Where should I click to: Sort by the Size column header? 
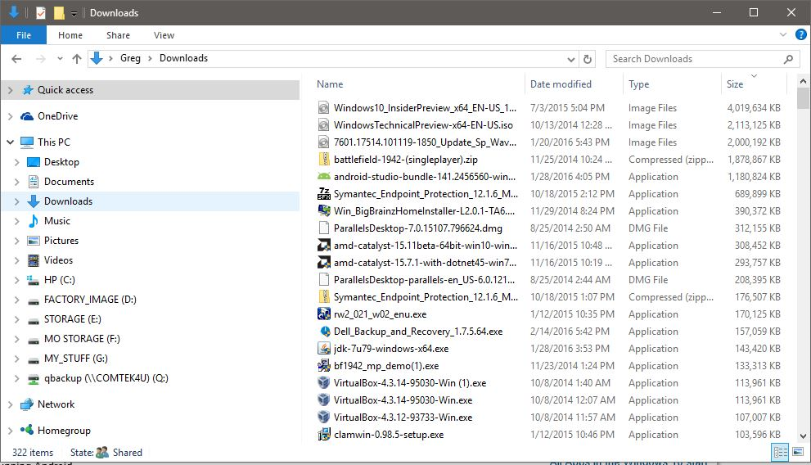[734, 84]
